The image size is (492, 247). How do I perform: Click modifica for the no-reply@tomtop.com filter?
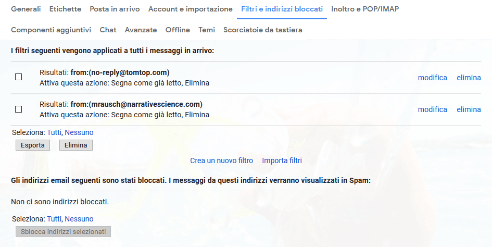pos(432,78)
